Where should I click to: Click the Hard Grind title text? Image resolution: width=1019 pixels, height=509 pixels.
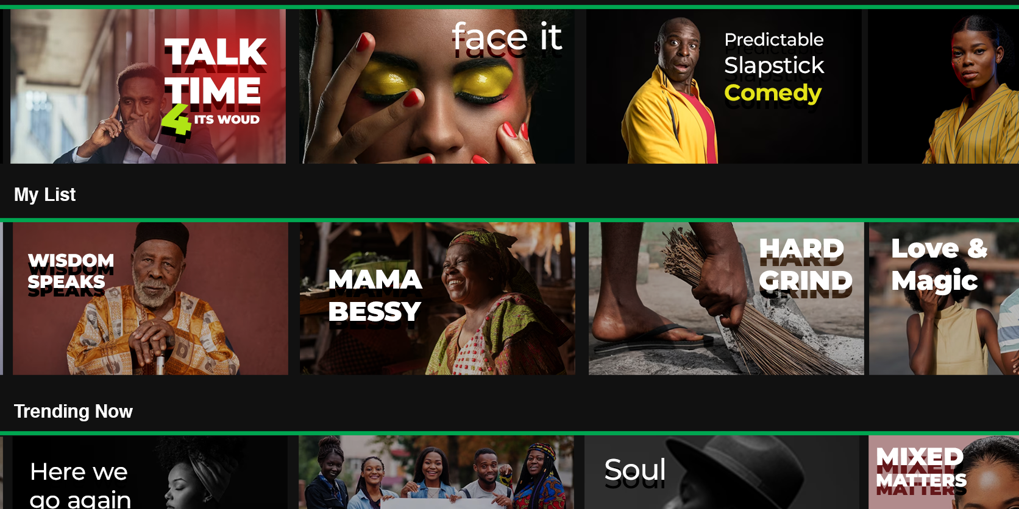point(806,265)
